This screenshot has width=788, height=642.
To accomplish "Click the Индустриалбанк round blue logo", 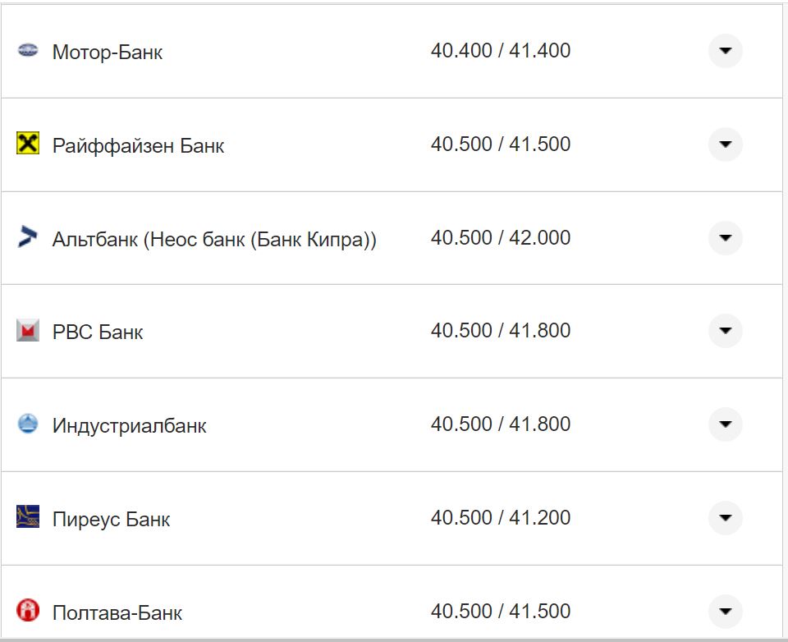I will (x=28, y=424).
